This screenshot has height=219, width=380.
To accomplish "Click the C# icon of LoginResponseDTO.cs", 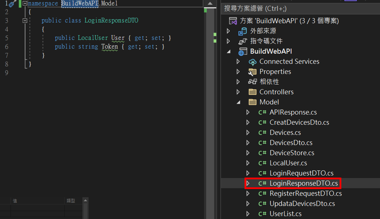I will point(263,183).
